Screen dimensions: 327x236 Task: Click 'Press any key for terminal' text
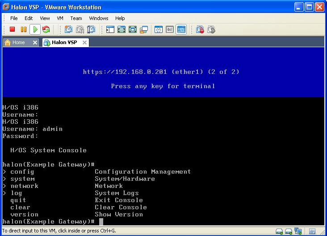coord(163,86)
